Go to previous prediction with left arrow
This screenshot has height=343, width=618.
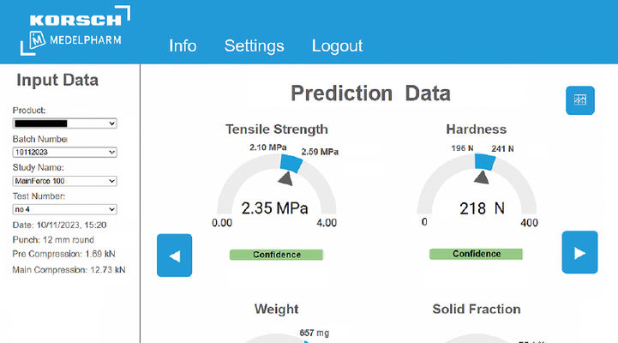click(174, 255)
